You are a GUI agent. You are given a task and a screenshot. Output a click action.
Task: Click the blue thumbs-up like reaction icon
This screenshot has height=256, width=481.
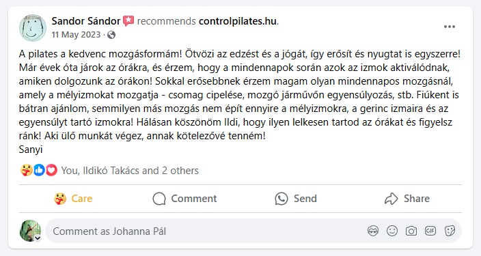point(39,170)
